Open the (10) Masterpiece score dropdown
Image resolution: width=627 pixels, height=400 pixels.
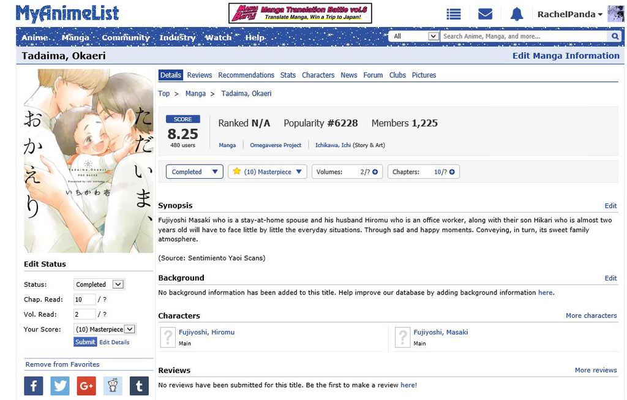[267, 172]
